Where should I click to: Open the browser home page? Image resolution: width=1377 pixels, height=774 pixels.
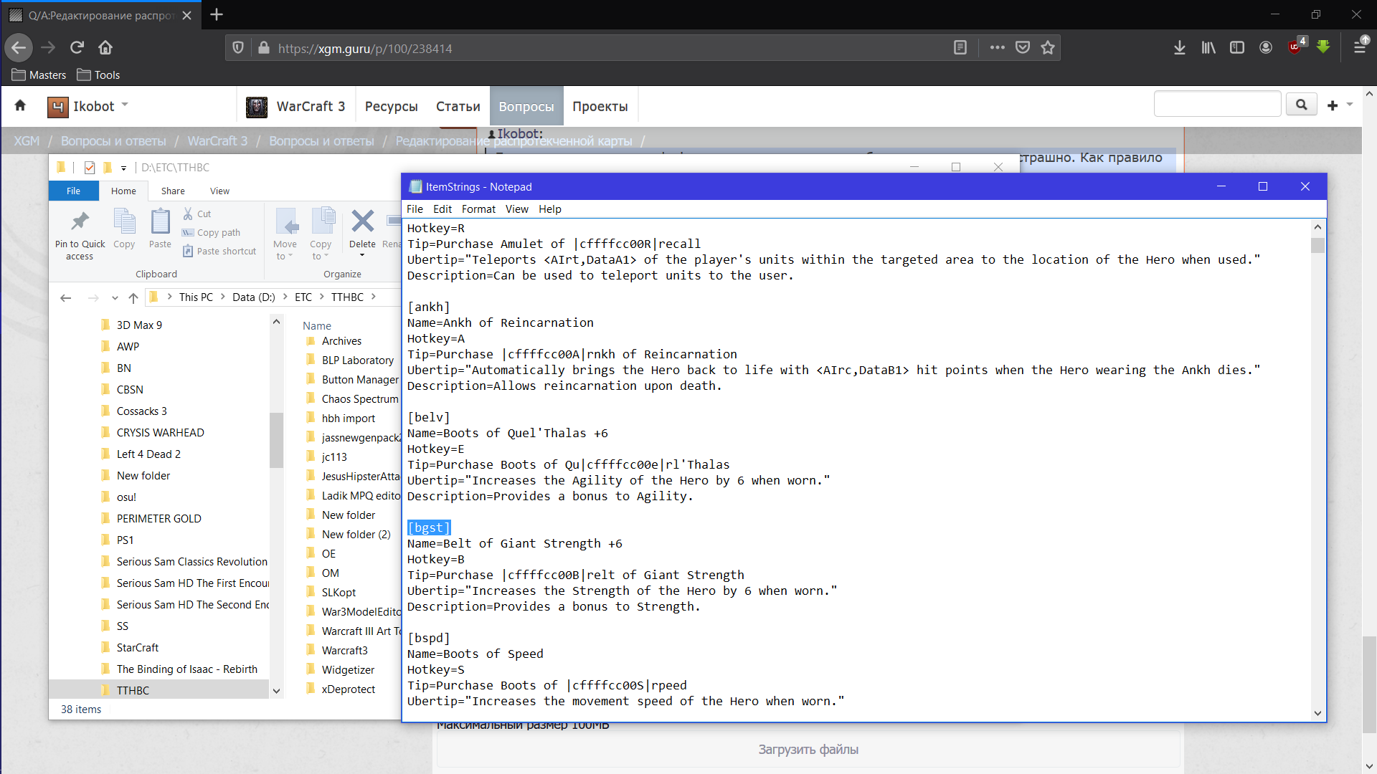105,48
